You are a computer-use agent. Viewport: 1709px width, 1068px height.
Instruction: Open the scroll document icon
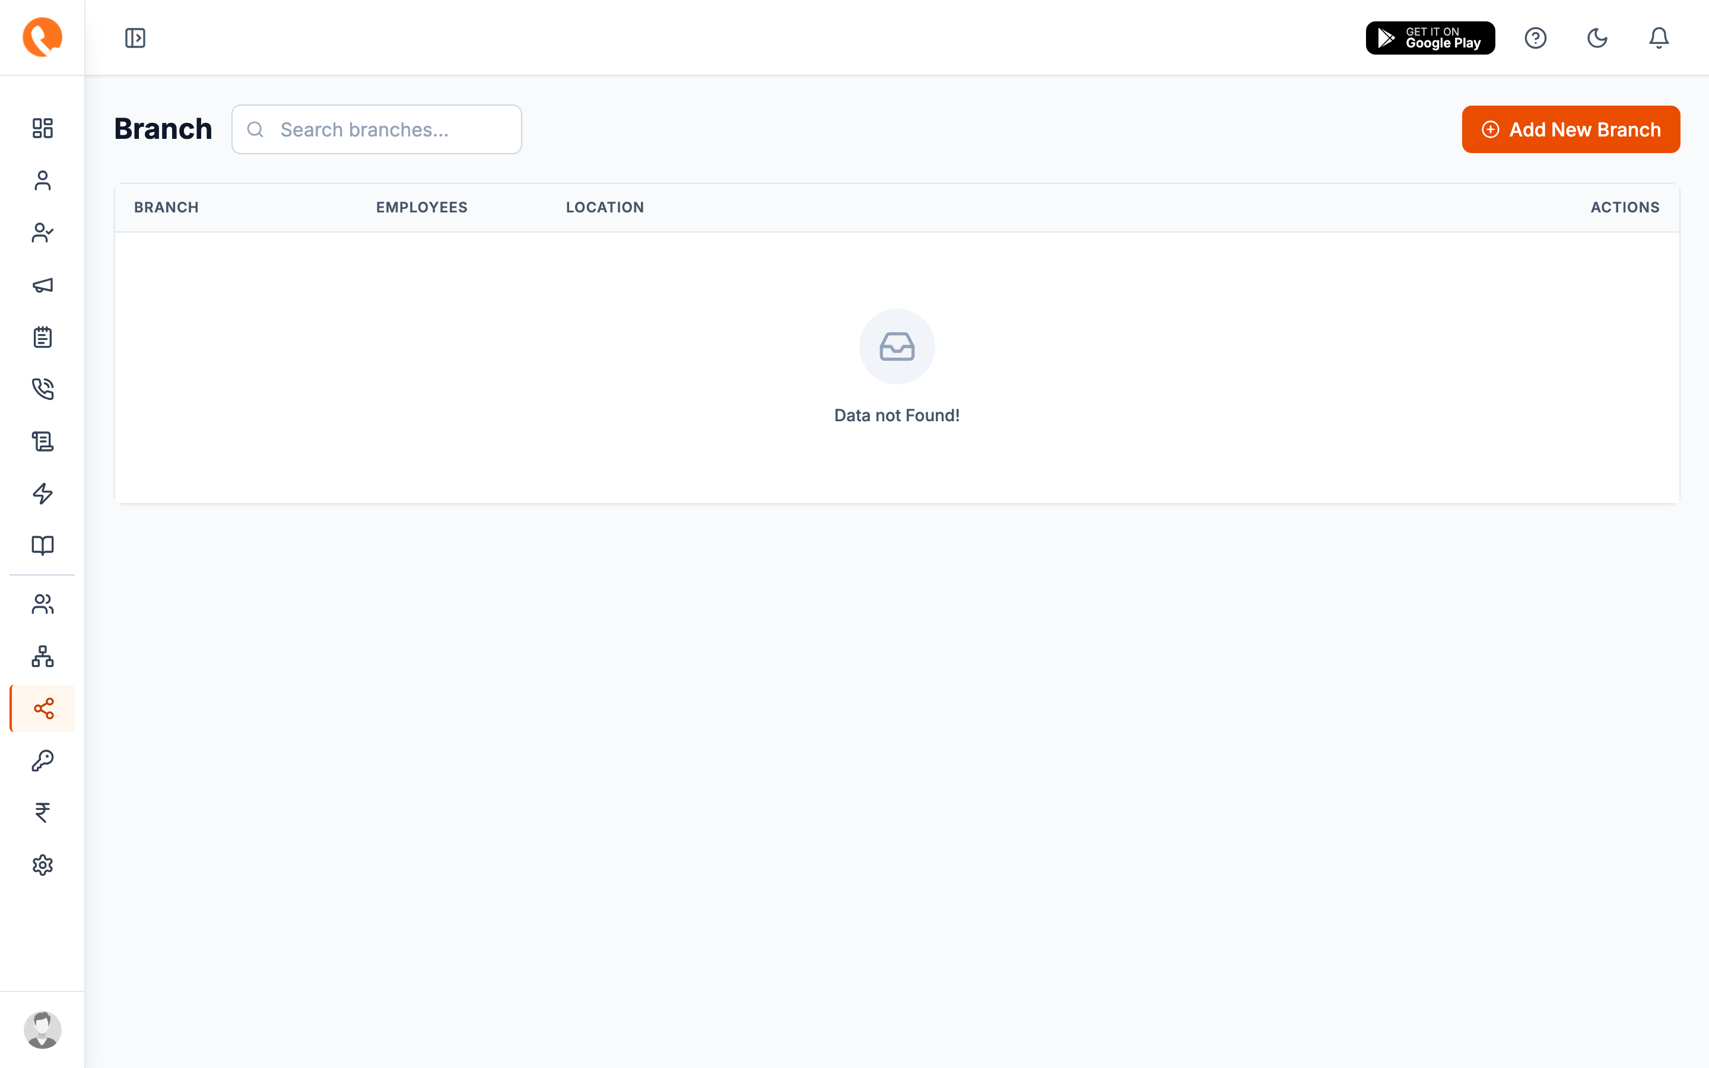click(42, 441)
